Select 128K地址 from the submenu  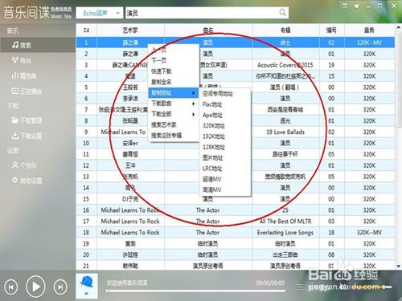point(225,147)
